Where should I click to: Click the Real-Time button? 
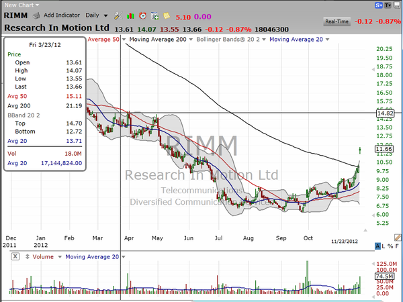coord(337,21)
